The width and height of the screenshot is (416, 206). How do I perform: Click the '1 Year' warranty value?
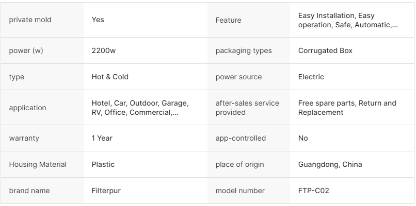[102, 139]
